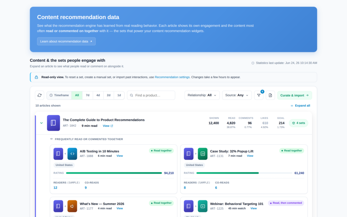This screenshot has height=217, width=347.
Task: Collapse the Complete Guide article row chevron
Action: pyautogui.click(x=41, y=123)
